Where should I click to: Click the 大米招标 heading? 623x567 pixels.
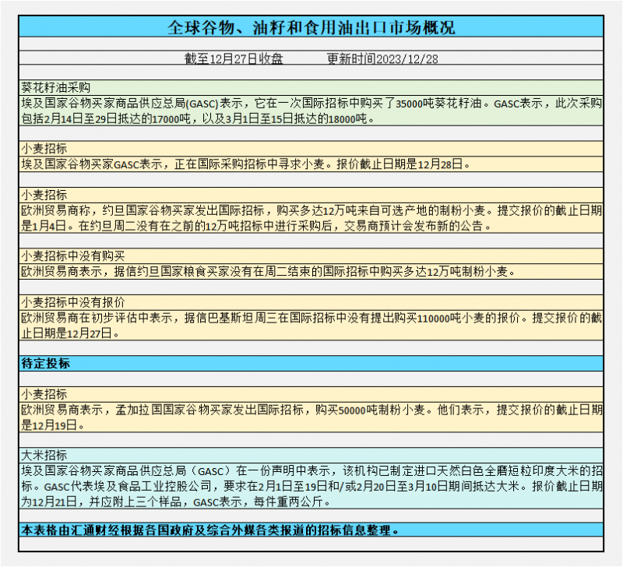pos(311,456)
